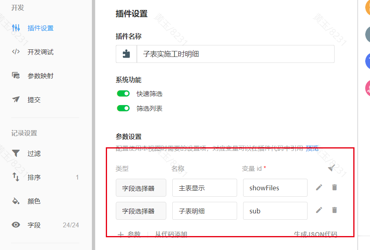Click the 系统功能 heading
The height and width of the screenshot is (250, 370).
129,80
